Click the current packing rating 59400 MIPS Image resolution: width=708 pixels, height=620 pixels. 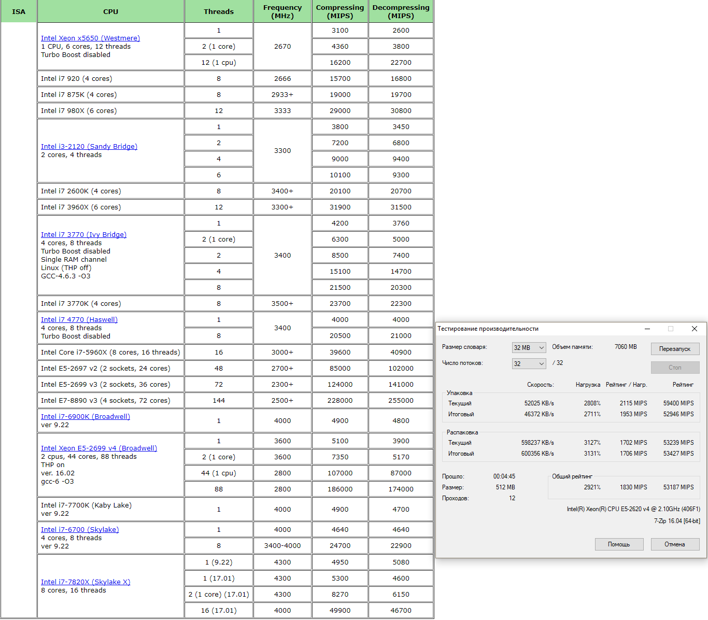pos(678,403)
